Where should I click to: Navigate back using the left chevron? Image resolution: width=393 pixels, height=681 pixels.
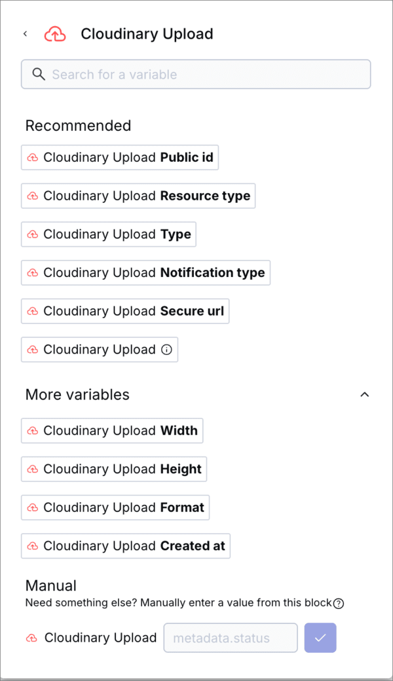pos(25,33)
